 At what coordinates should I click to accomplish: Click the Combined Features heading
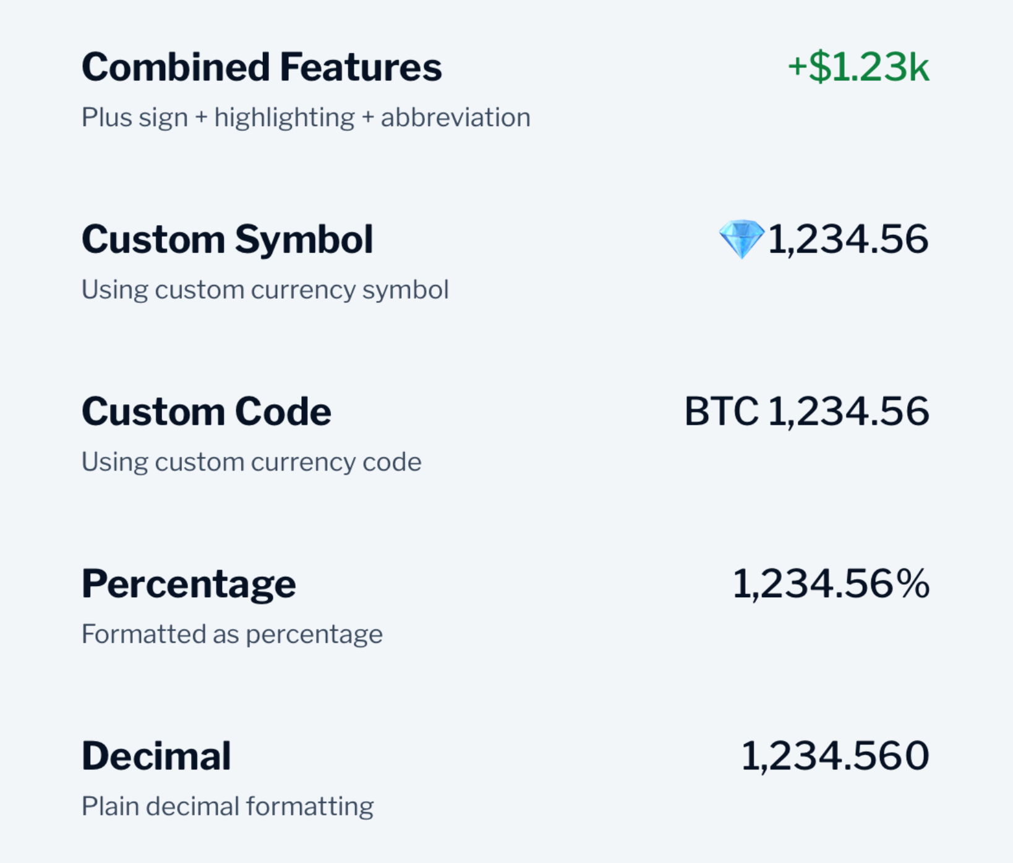[262, 67]
